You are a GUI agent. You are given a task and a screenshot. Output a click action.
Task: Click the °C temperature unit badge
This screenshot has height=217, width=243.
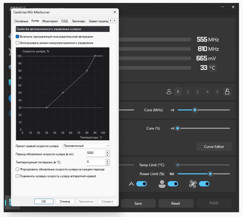[212, 68]
